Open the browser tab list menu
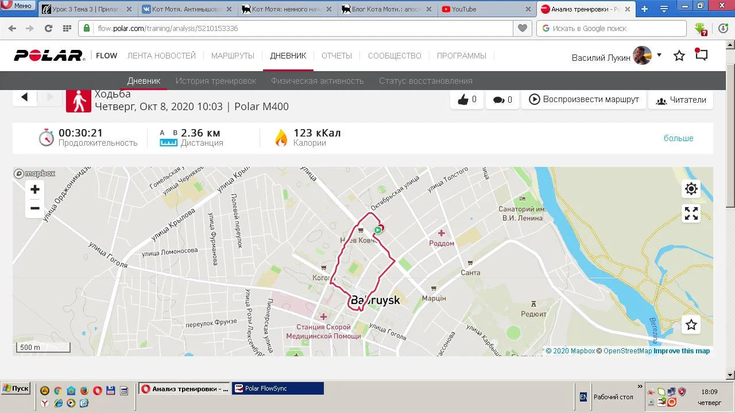 click(664, 9)
